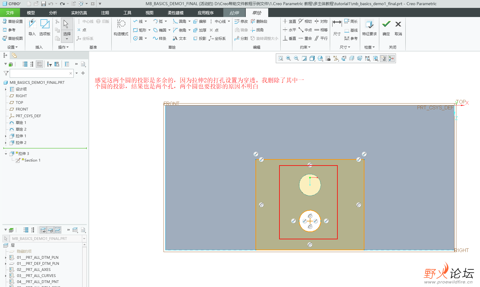The width and height of the screenshot is (480, 287).
Task: Click the sketch view orientation icon
Action: coord(344,58)
